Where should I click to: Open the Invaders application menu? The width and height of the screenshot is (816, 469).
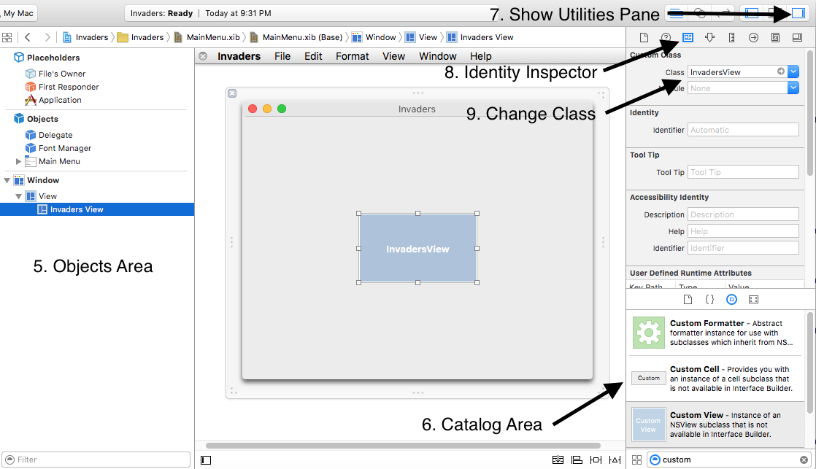[239, 56]
